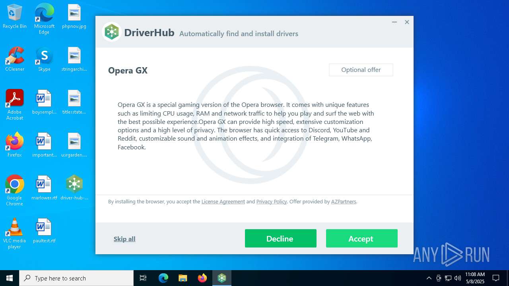This screenshot has height=286, width=509.
Task: Select the phpnov.jpg image file
Action: [x=74, y=17]
